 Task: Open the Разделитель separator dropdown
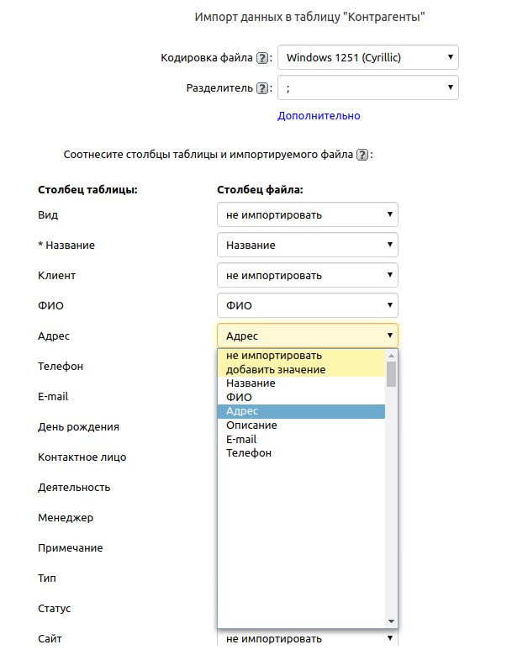pos(367,88)
